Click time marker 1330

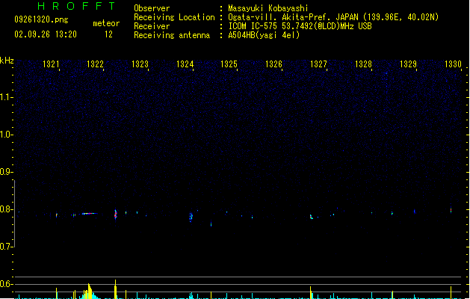pos(453,64)
